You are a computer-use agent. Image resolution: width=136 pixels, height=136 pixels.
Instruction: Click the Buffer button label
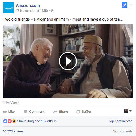(86, 112)
